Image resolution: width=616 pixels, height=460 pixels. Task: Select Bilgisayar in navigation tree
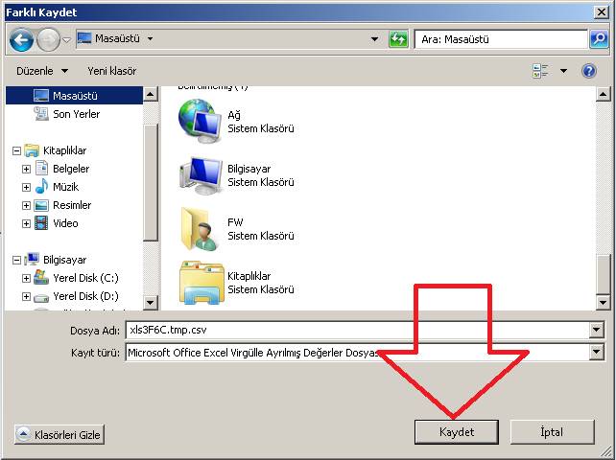[x=64, y=260]
